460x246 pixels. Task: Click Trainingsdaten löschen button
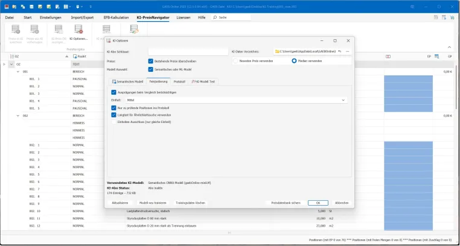pos(190,203)
